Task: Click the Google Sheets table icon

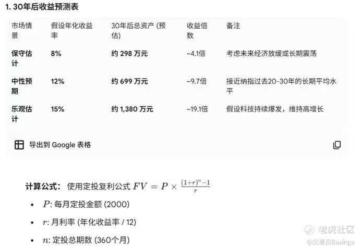Action: [19, 145]
